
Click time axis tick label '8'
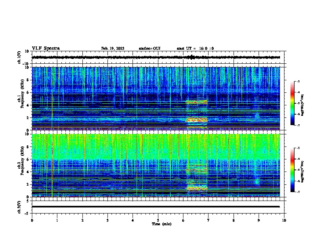pyautogui.click(x=234, y=220)
